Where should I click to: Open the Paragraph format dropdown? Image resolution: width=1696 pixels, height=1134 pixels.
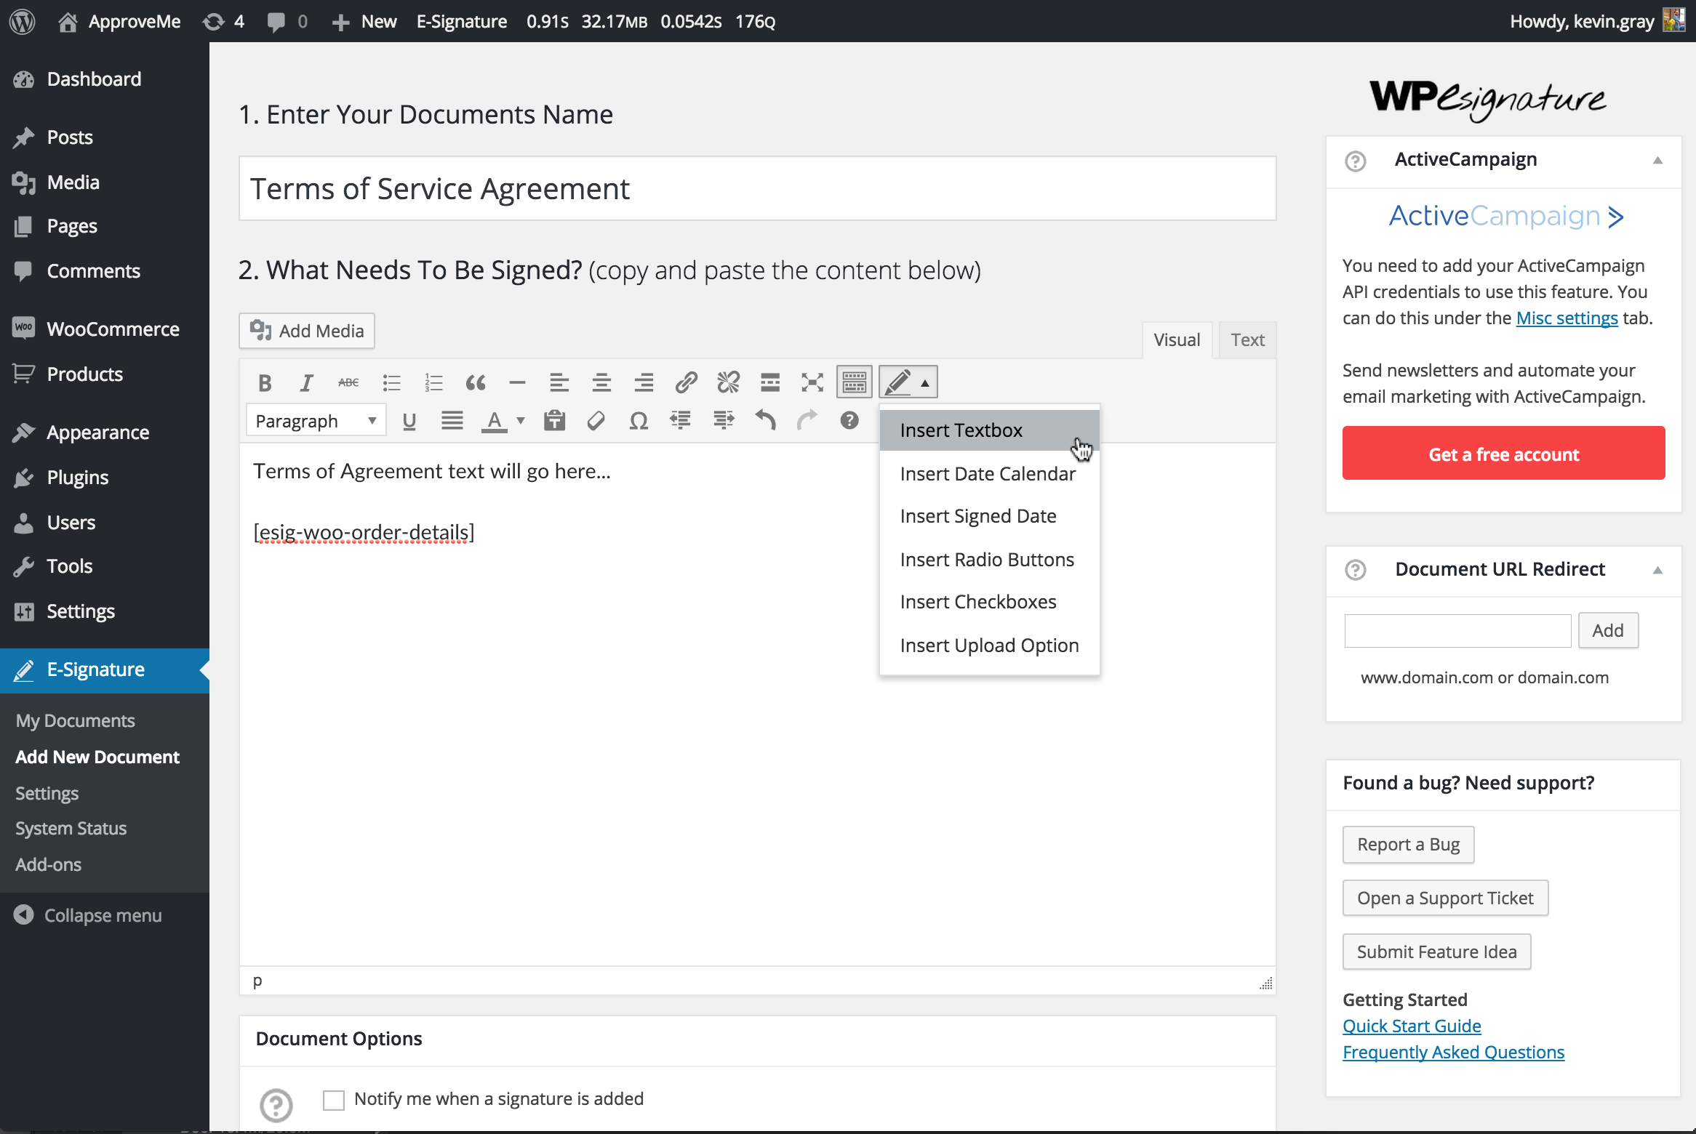click(316, 420)
